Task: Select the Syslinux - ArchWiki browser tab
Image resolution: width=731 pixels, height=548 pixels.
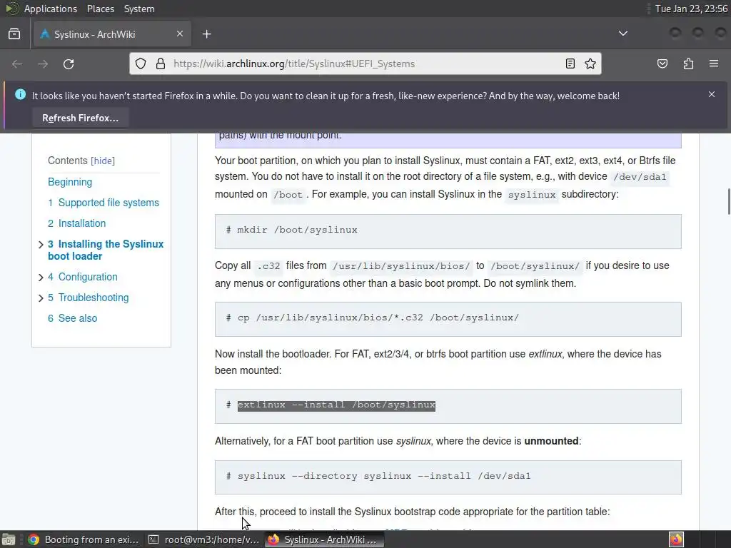Action: pyautogui.click(x=112, y=34)
